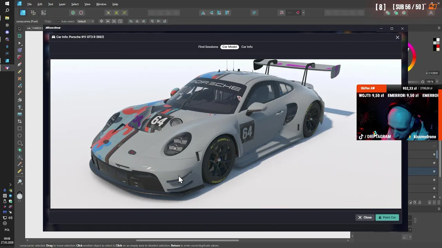Open Windows Start menu

(x=7, y=3)
